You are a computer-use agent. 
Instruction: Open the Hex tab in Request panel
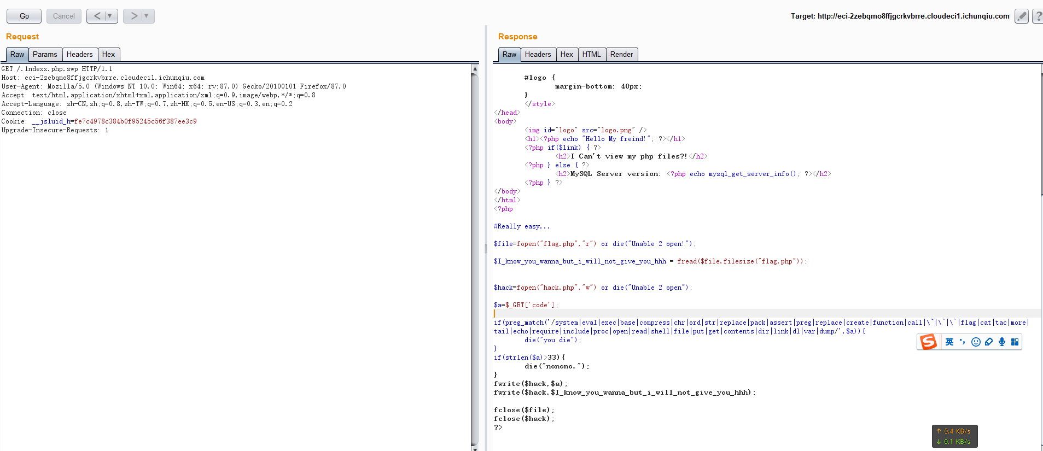point(109,54)
